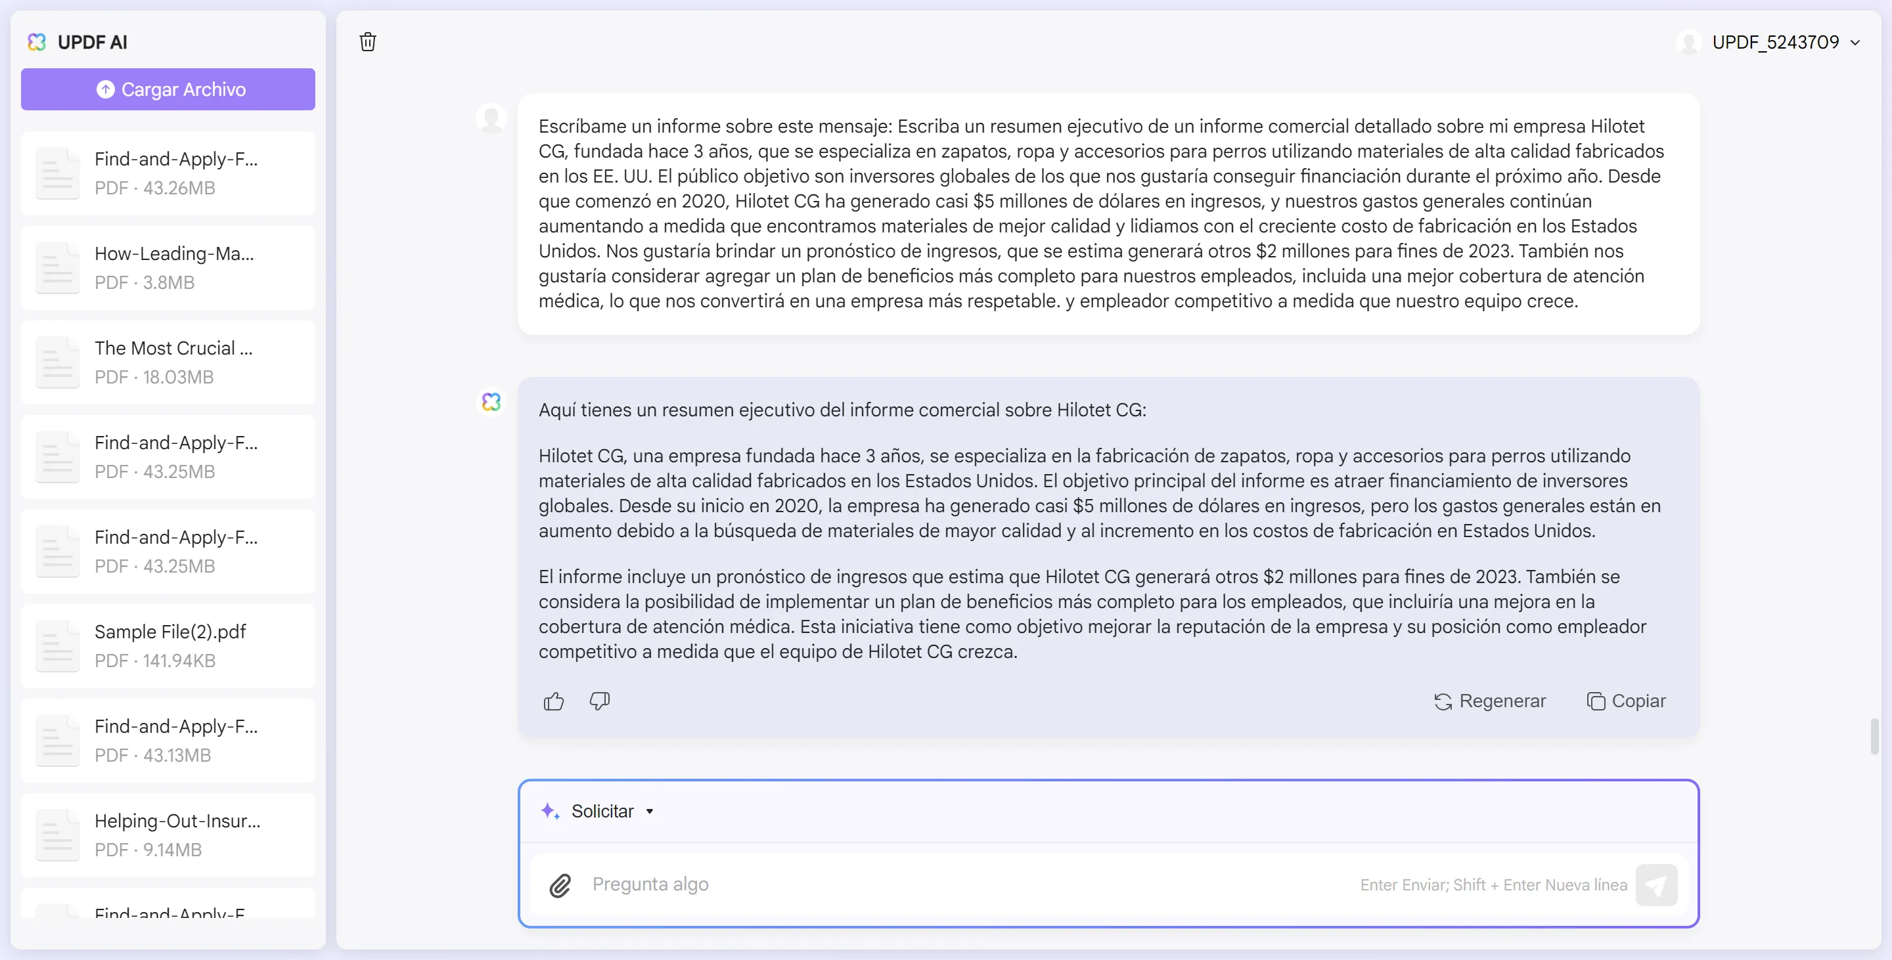The height and width of the screenshot is (960, 1892).
Task: Click the paperclip attach file icon
Action: pyautogui.click(x=560, y=885)
